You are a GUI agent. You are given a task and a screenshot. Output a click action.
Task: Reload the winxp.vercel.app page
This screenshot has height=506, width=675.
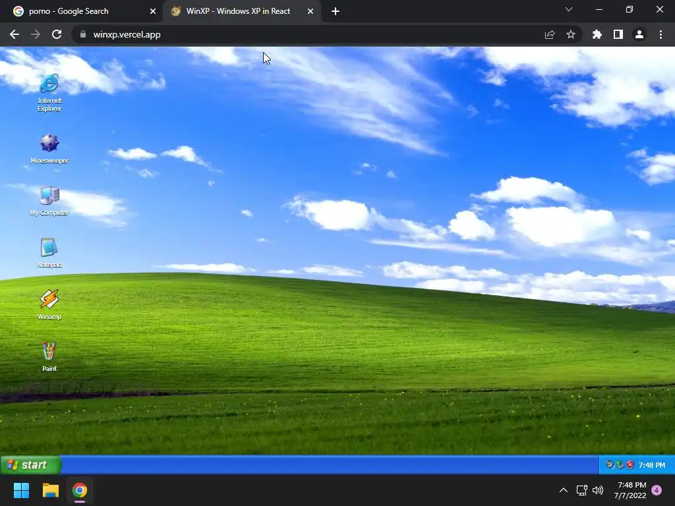[57, 34]
